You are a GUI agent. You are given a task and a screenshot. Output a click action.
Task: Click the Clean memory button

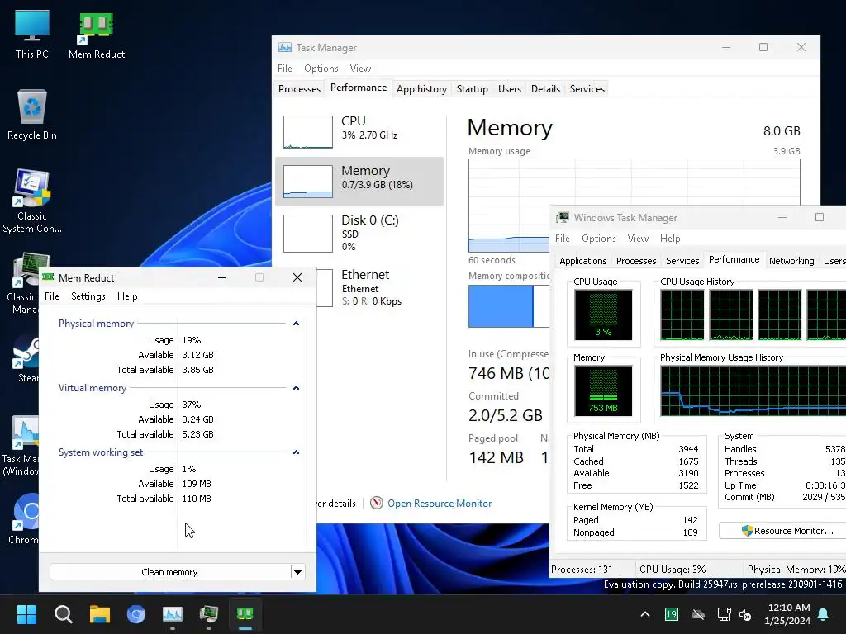(x=170, y=571)
